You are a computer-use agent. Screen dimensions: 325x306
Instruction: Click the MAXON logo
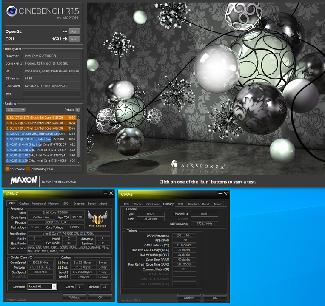(24, 180)
